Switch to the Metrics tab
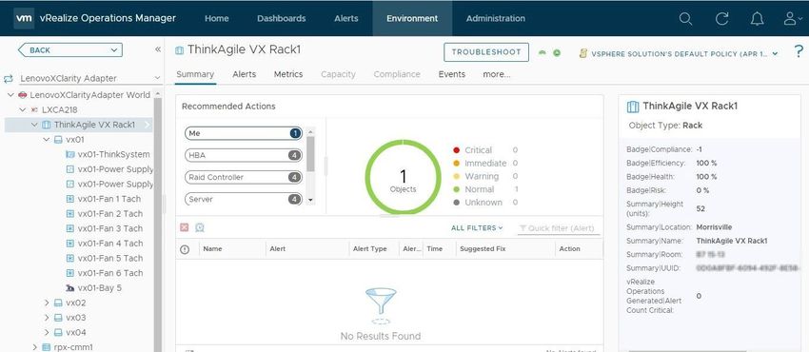Image resolution: width=809 pixels, height=352 pixels. [287, 74]
